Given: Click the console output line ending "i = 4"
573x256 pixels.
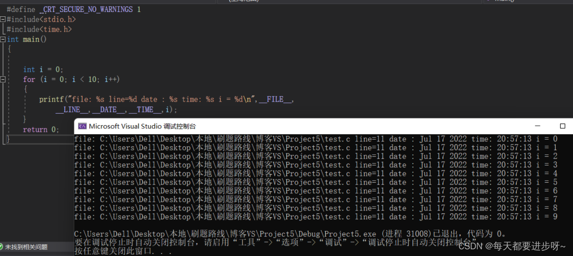Looking at the screenshot, I should 316,174.
